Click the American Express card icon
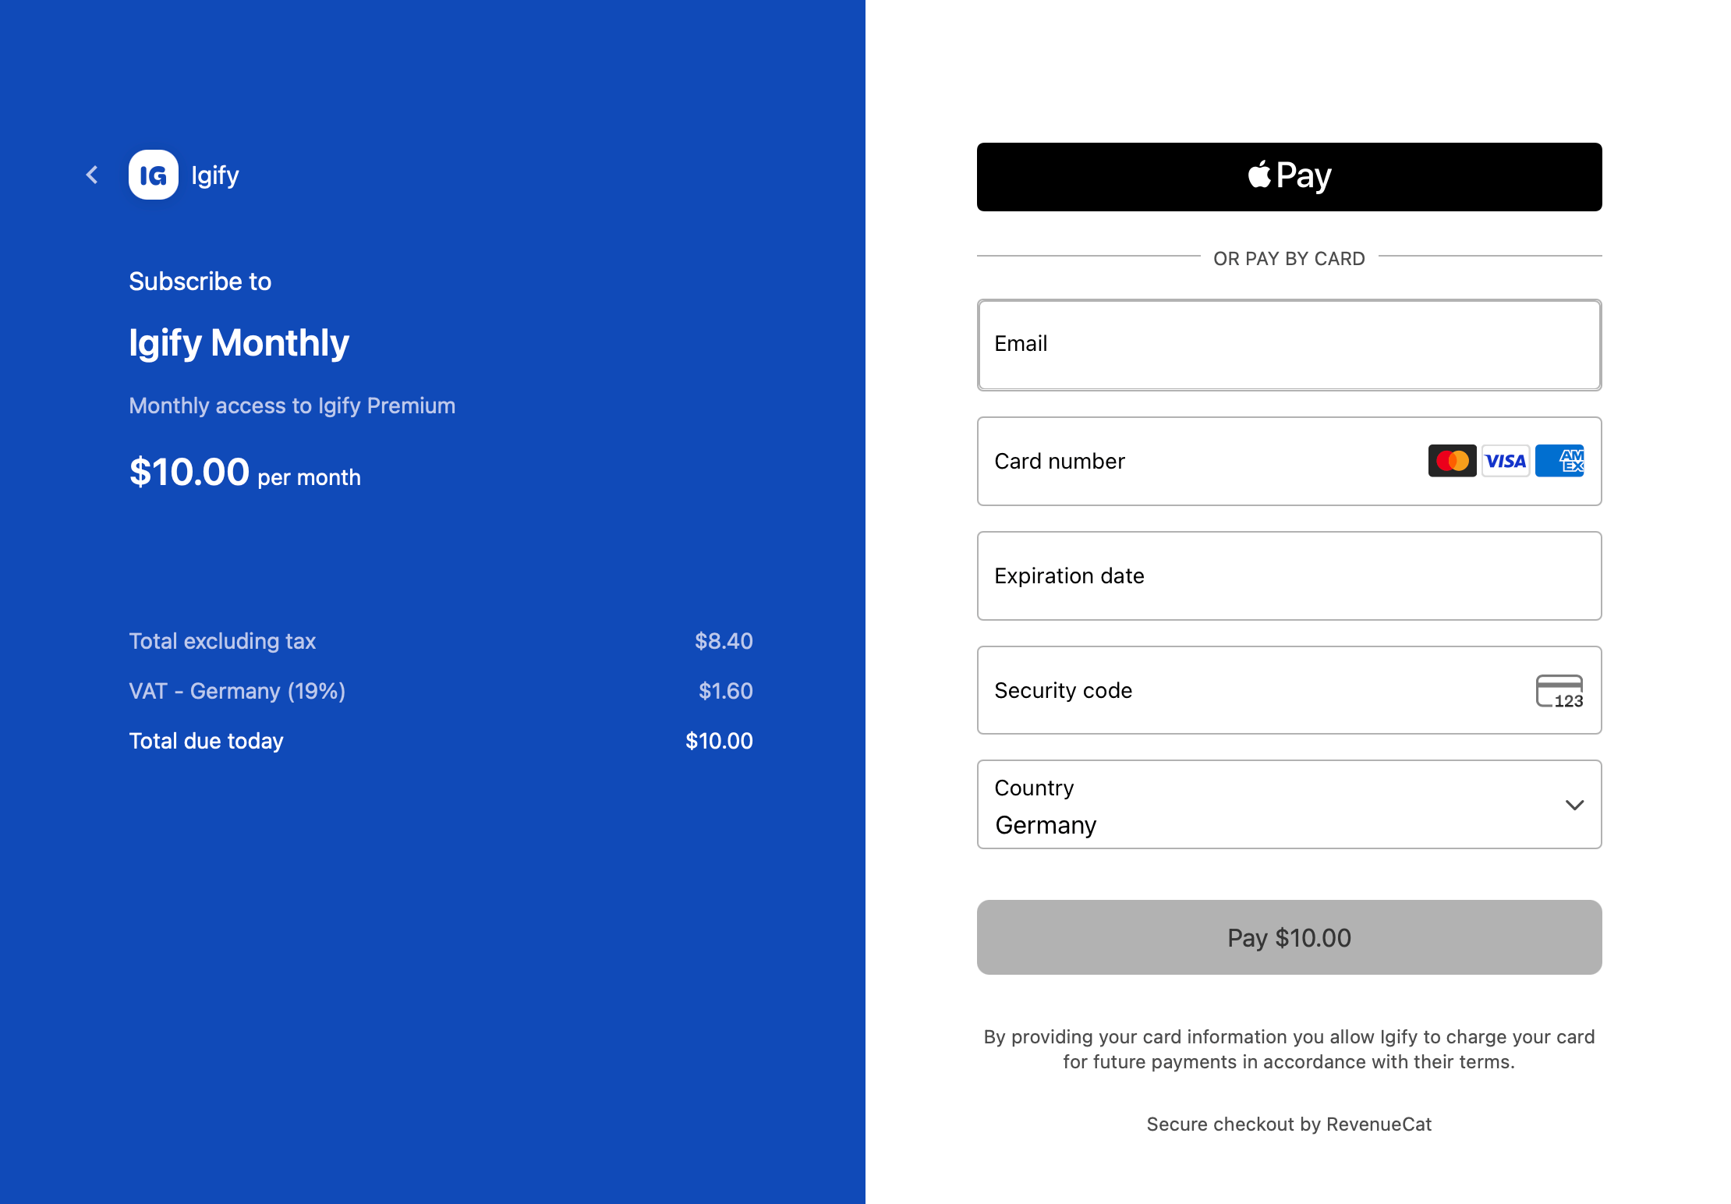The height and width of the screenshot is (1204, 1731). click(x=1559, y=461)
